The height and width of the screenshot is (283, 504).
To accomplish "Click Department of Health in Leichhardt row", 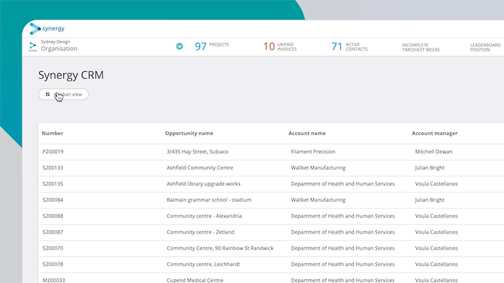I will 343,264.
